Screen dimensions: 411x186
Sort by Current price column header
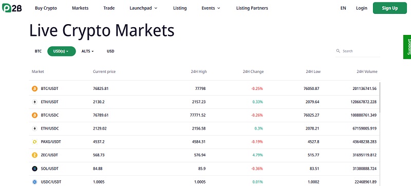point(104,71)
